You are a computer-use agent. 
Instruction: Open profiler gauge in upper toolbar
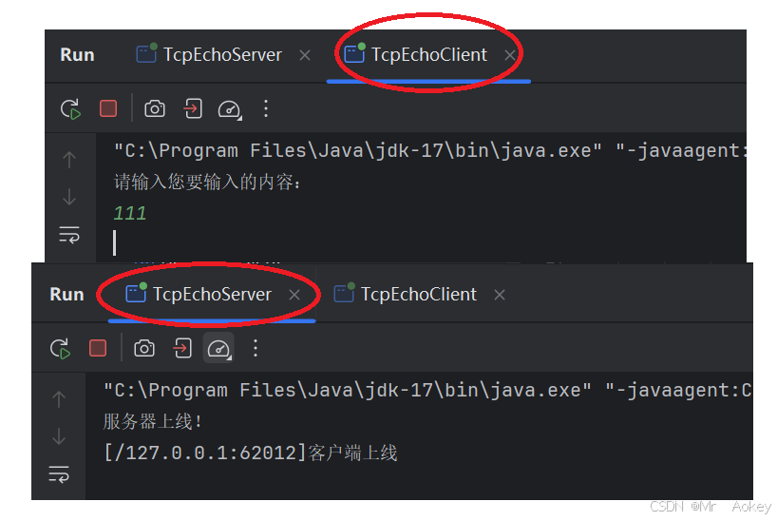[230, 109]
